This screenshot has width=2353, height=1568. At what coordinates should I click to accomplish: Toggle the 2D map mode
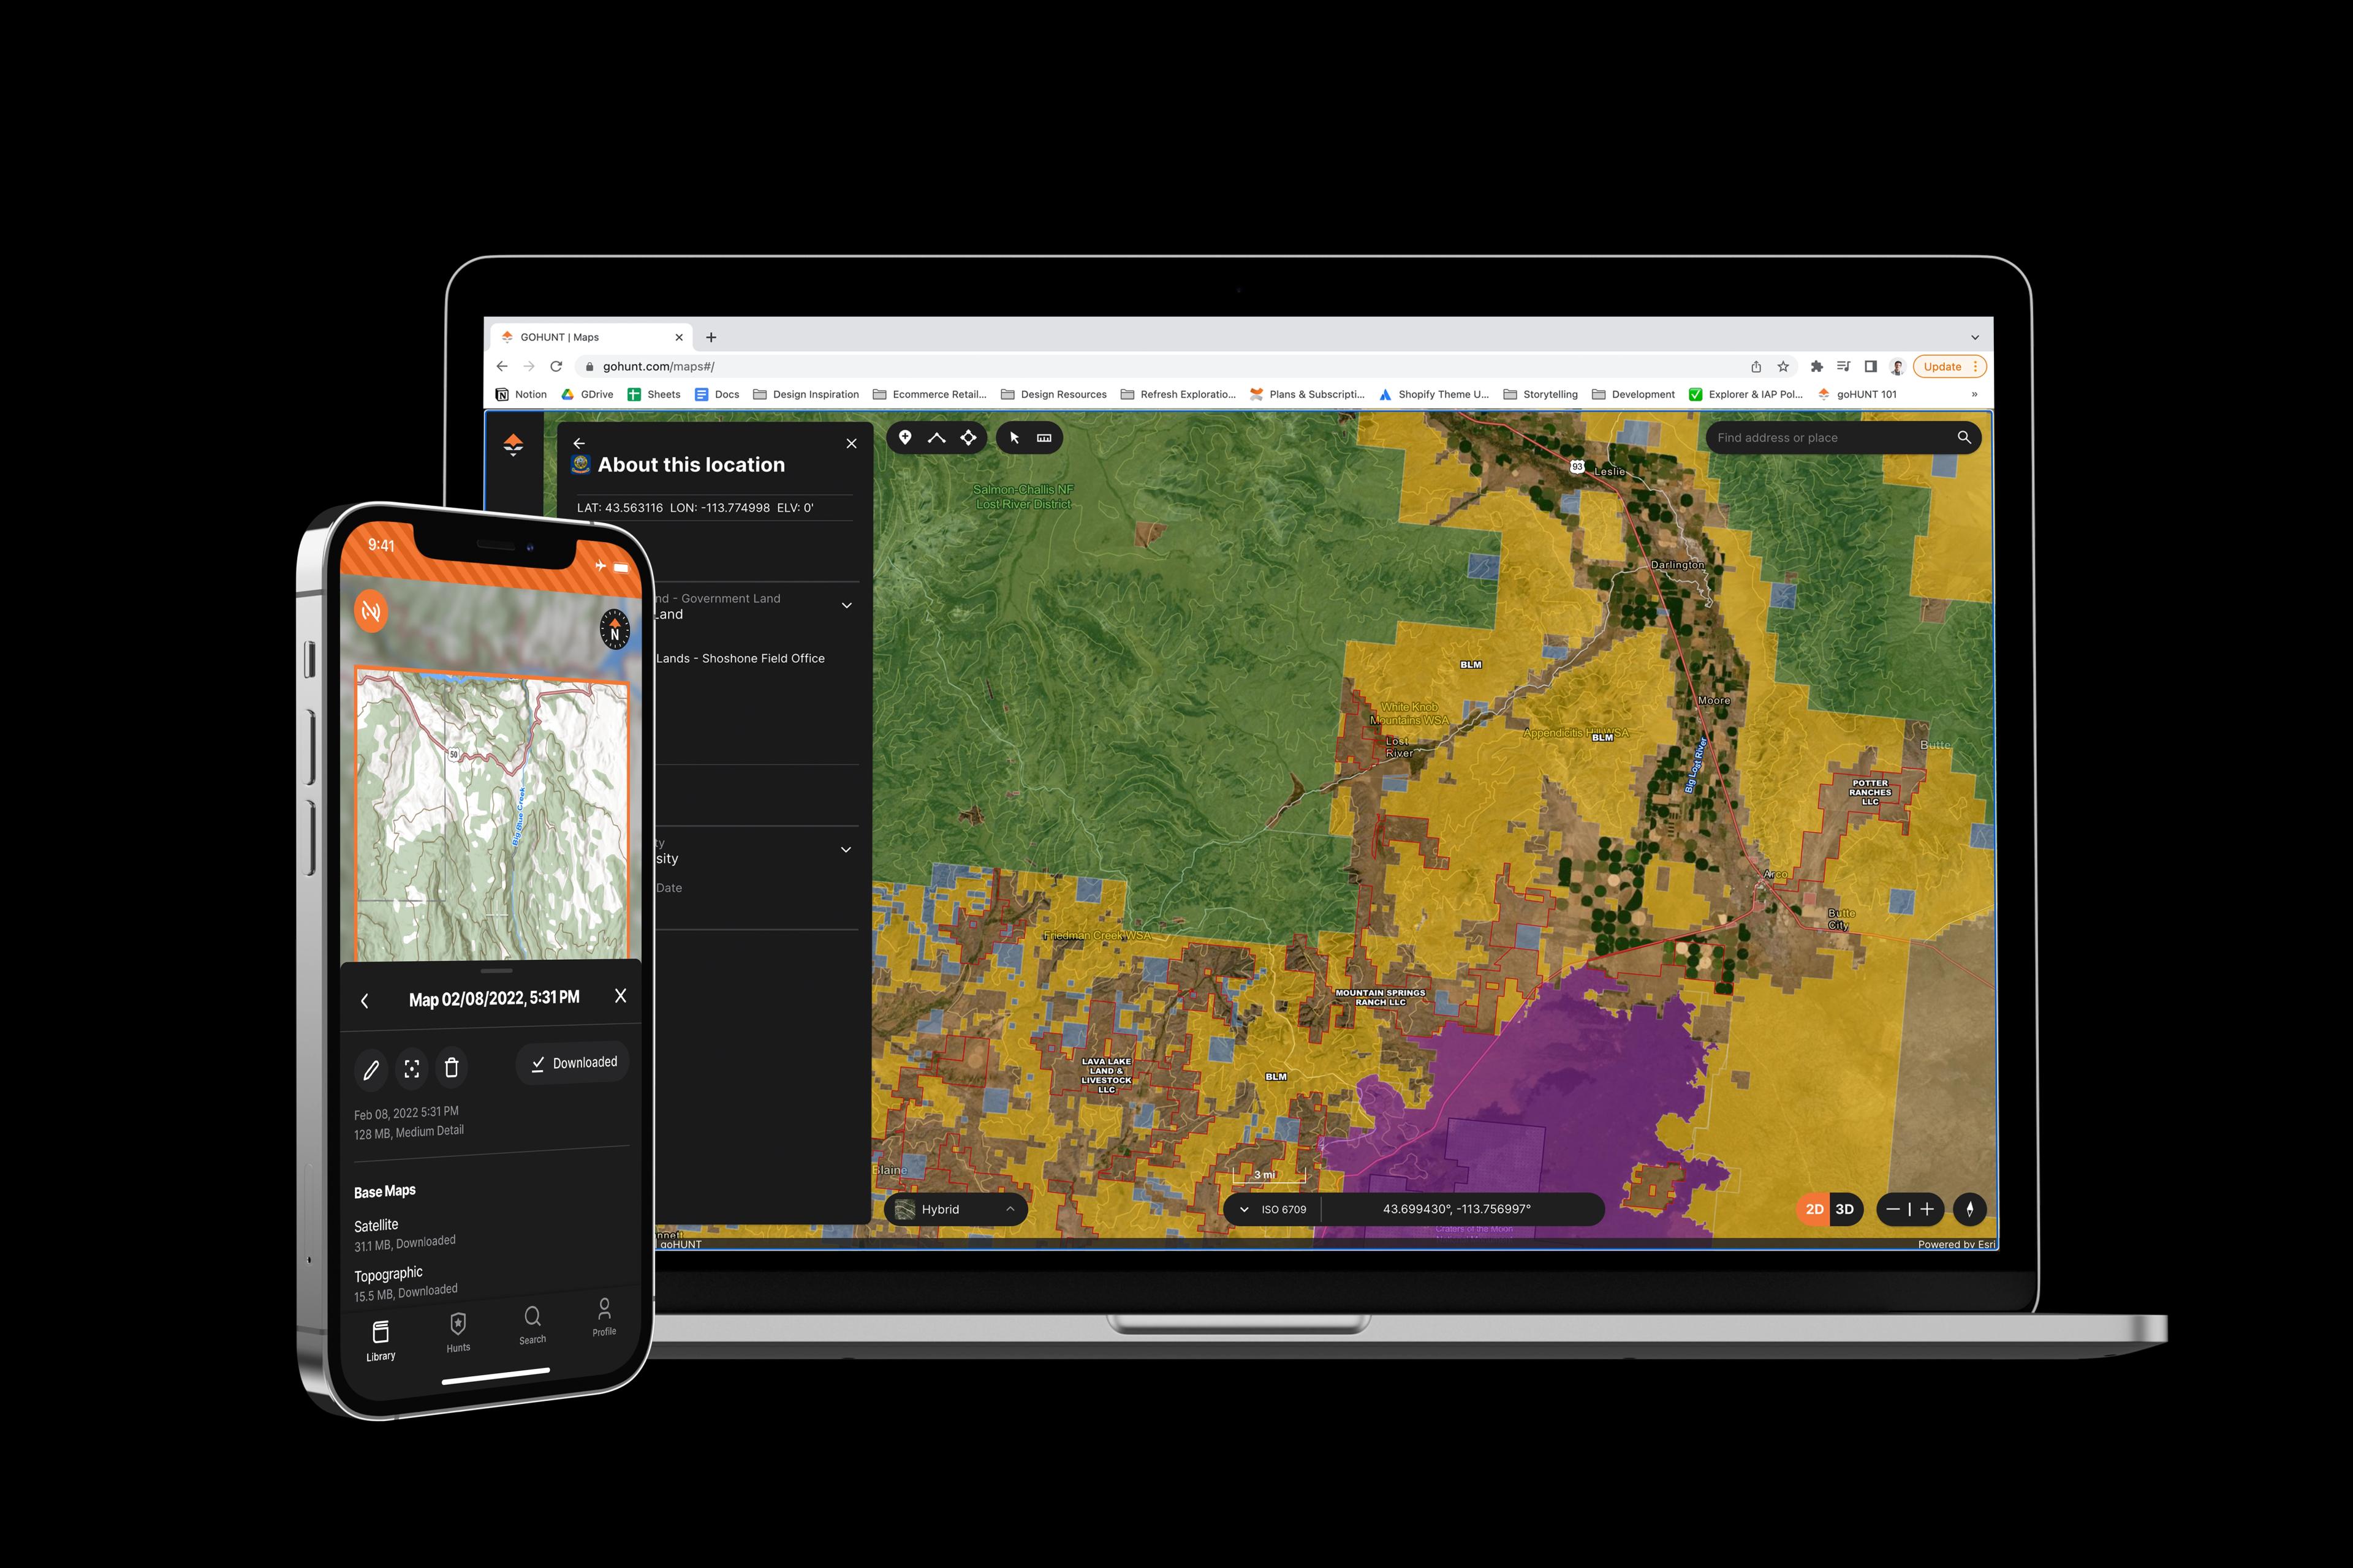[1814, 1210]
